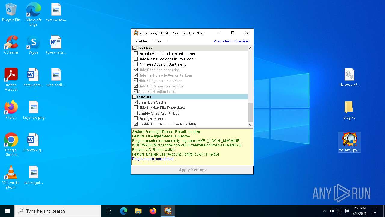This screenshot has width=385, height=217.
Task: Click the Type here to search box
Action: (x=58, y=211)
